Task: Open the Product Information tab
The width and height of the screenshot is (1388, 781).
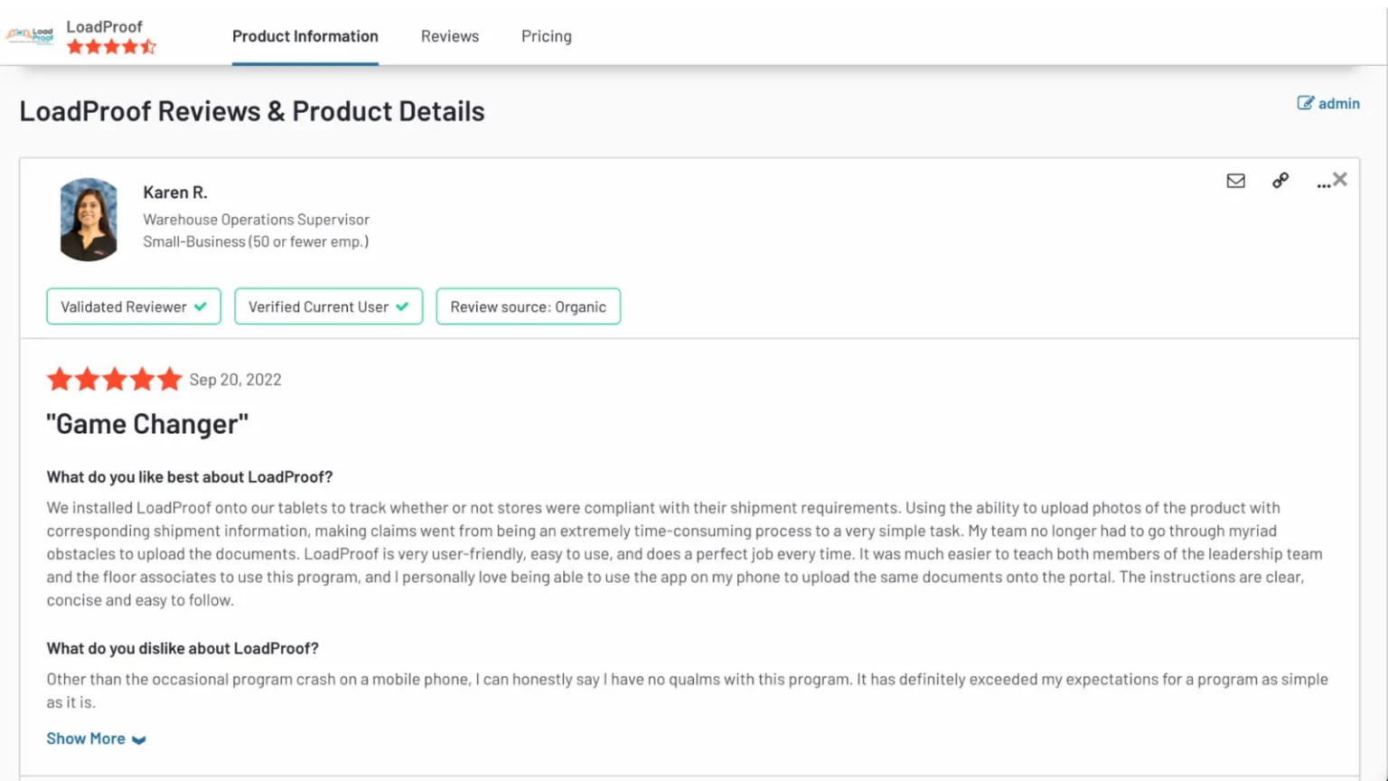Action: pyautogui.click(x=305, y=36)
